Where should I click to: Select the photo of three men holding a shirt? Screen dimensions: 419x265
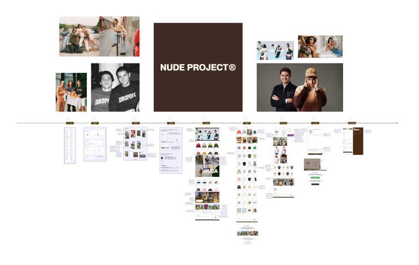tap(71, 92)
